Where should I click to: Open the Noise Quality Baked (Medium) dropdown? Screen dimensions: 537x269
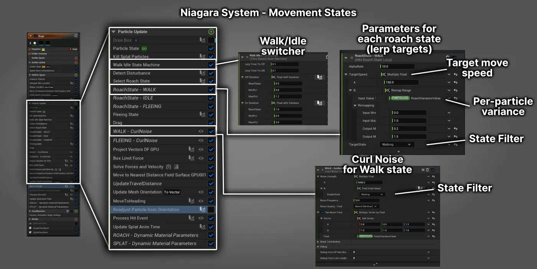pyautogui.click(x=366, y=206)
